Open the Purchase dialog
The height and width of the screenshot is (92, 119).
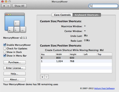(x=15, y=62)
